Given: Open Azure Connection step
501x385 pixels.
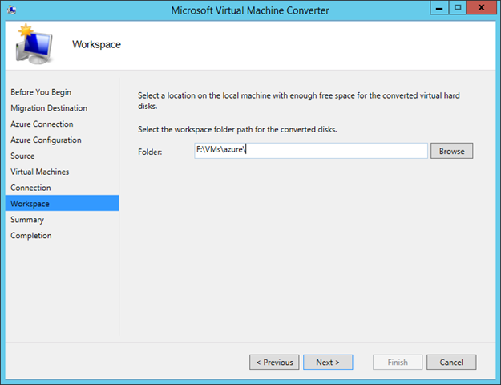Looking at the screenshot, I should click(42, 124).
